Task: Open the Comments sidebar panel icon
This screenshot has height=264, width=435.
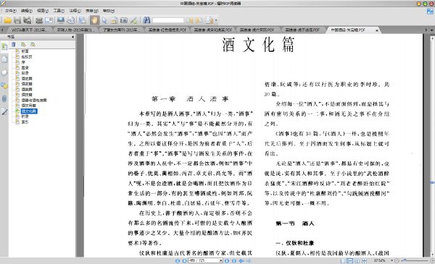Action: (4, 85)
